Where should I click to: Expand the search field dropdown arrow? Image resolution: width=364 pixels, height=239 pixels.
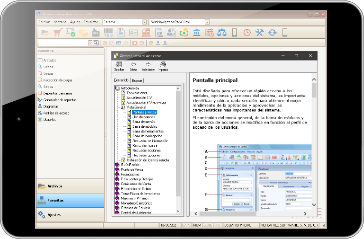tap(90, 43)
